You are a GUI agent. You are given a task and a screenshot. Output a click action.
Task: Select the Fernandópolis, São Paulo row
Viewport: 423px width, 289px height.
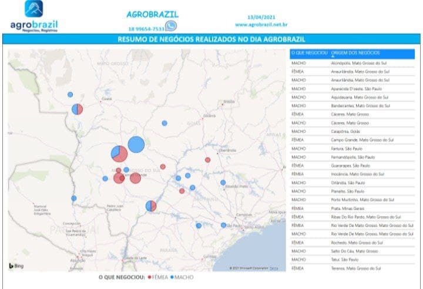pos(352,157)
